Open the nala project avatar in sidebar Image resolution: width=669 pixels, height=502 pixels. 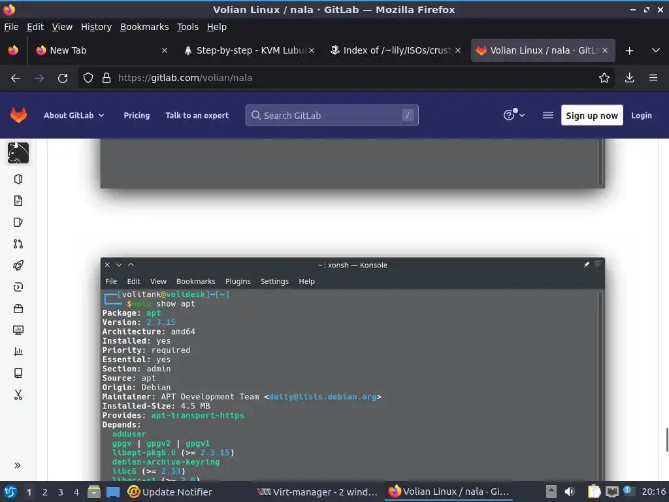(18, 153)
